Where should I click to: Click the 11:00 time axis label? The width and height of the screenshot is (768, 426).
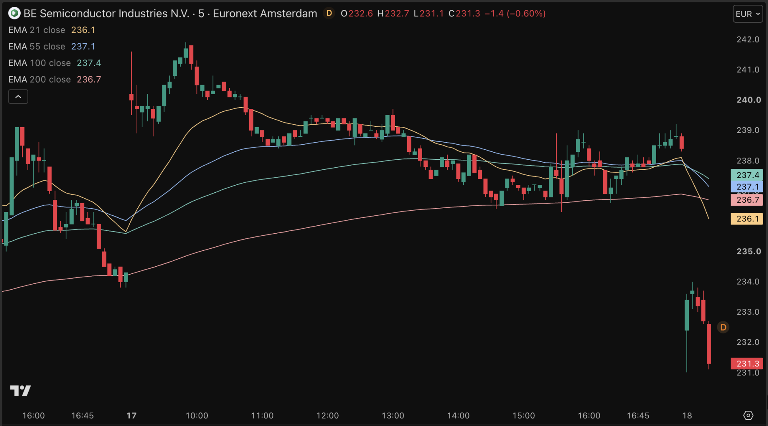[x=262, y=416]
